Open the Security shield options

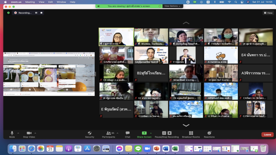point(89,133)
